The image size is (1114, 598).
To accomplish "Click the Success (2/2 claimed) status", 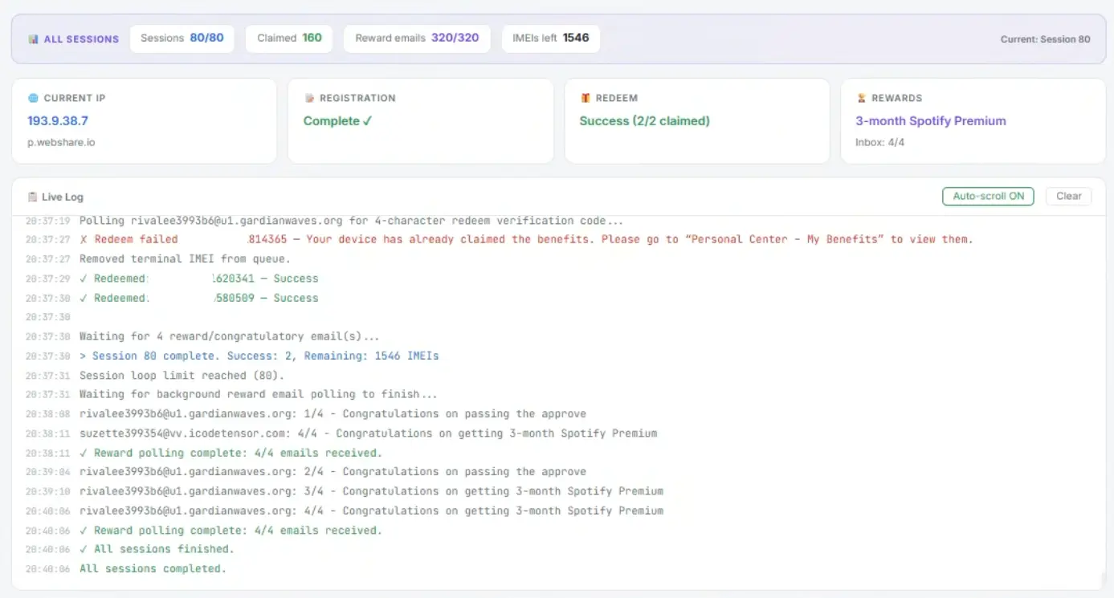I will [645, 120].
